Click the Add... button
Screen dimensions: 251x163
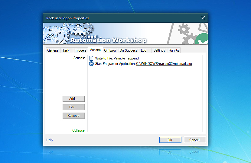click(x=73, y=99)
